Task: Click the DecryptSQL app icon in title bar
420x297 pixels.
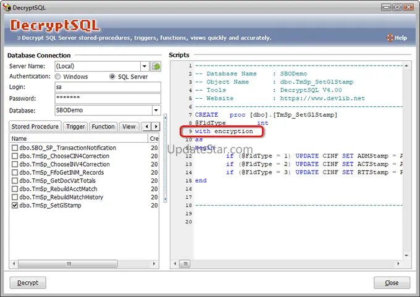Action: (x=6, y=7)
